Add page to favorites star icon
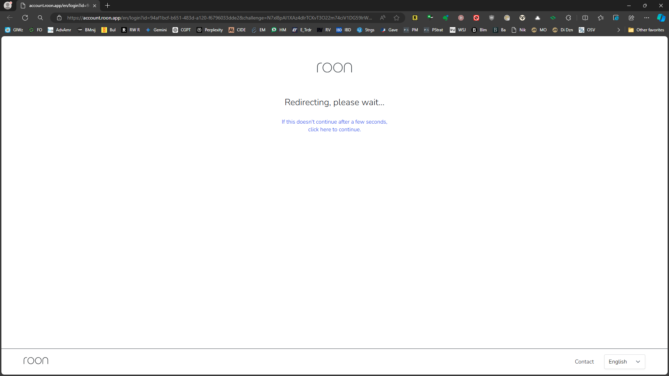Screen dimensions: 669x376 (x=397, y=18)
